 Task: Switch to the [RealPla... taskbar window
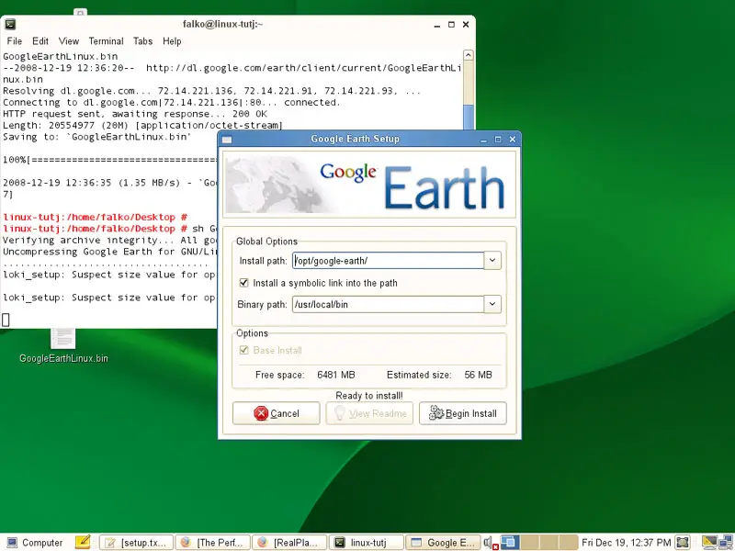tap(289, 543)
